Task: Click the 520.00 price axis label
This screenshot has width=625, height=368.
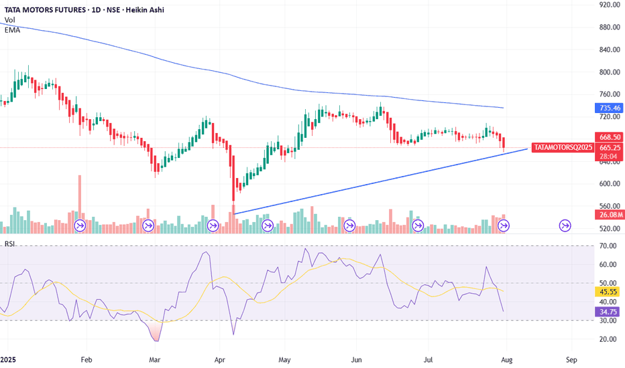Action: (x=610, y=229)
